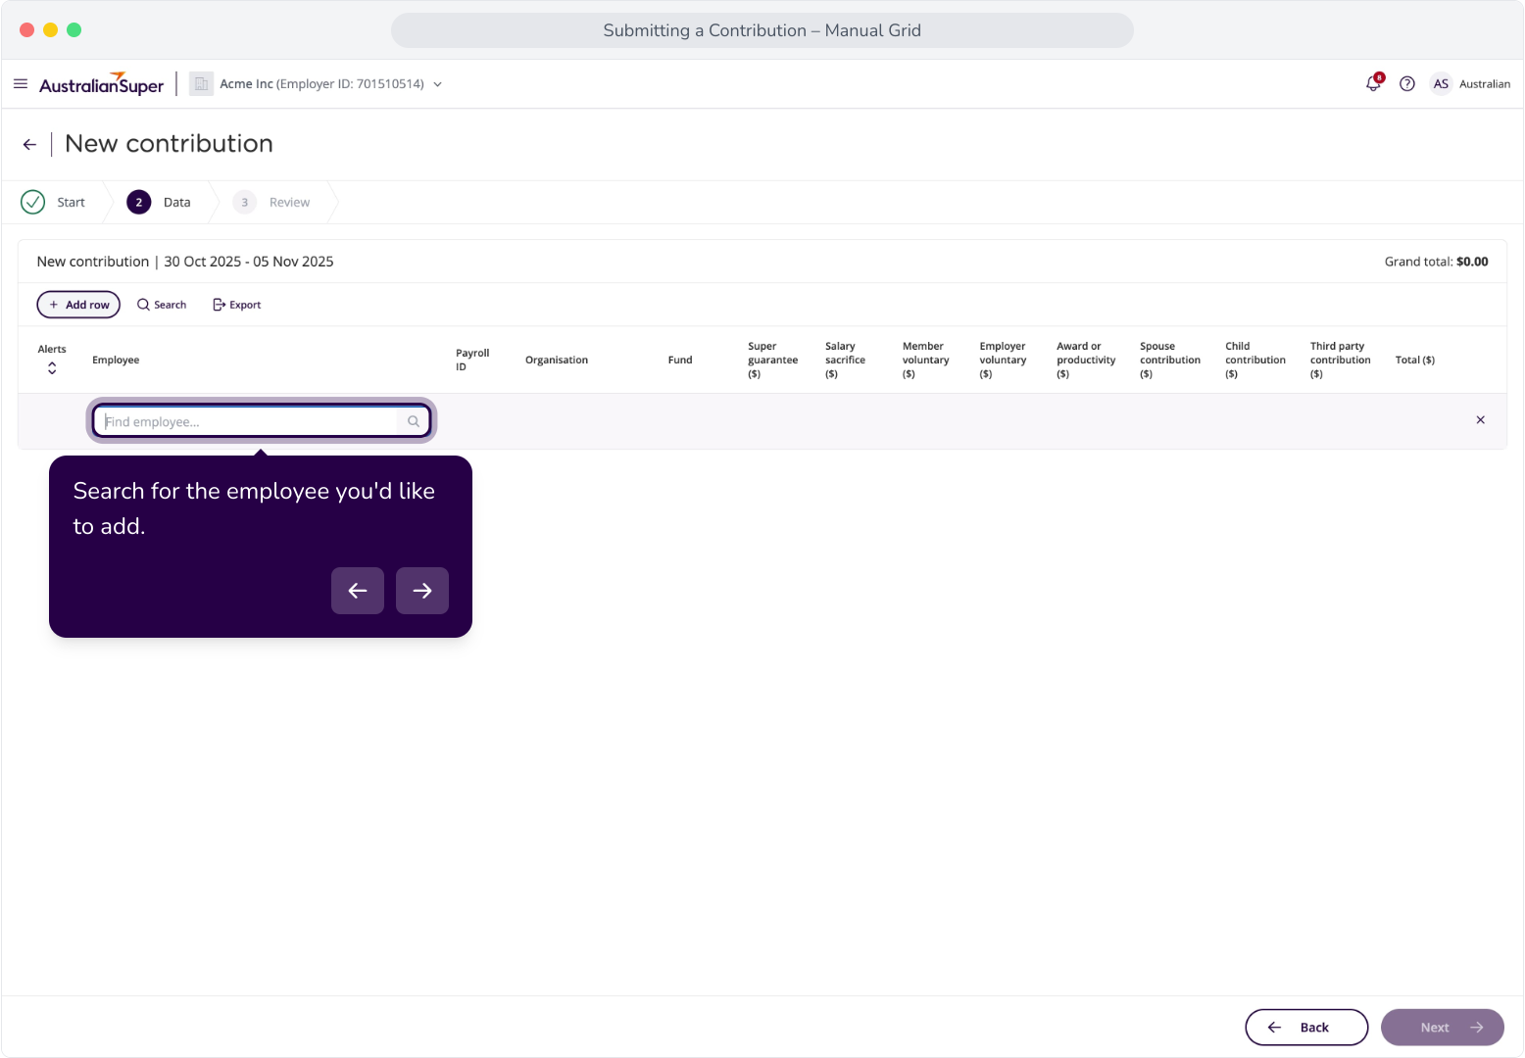Go to the Start step
The height and width of the screenshot is (1058, 1525).
point(53,202)
